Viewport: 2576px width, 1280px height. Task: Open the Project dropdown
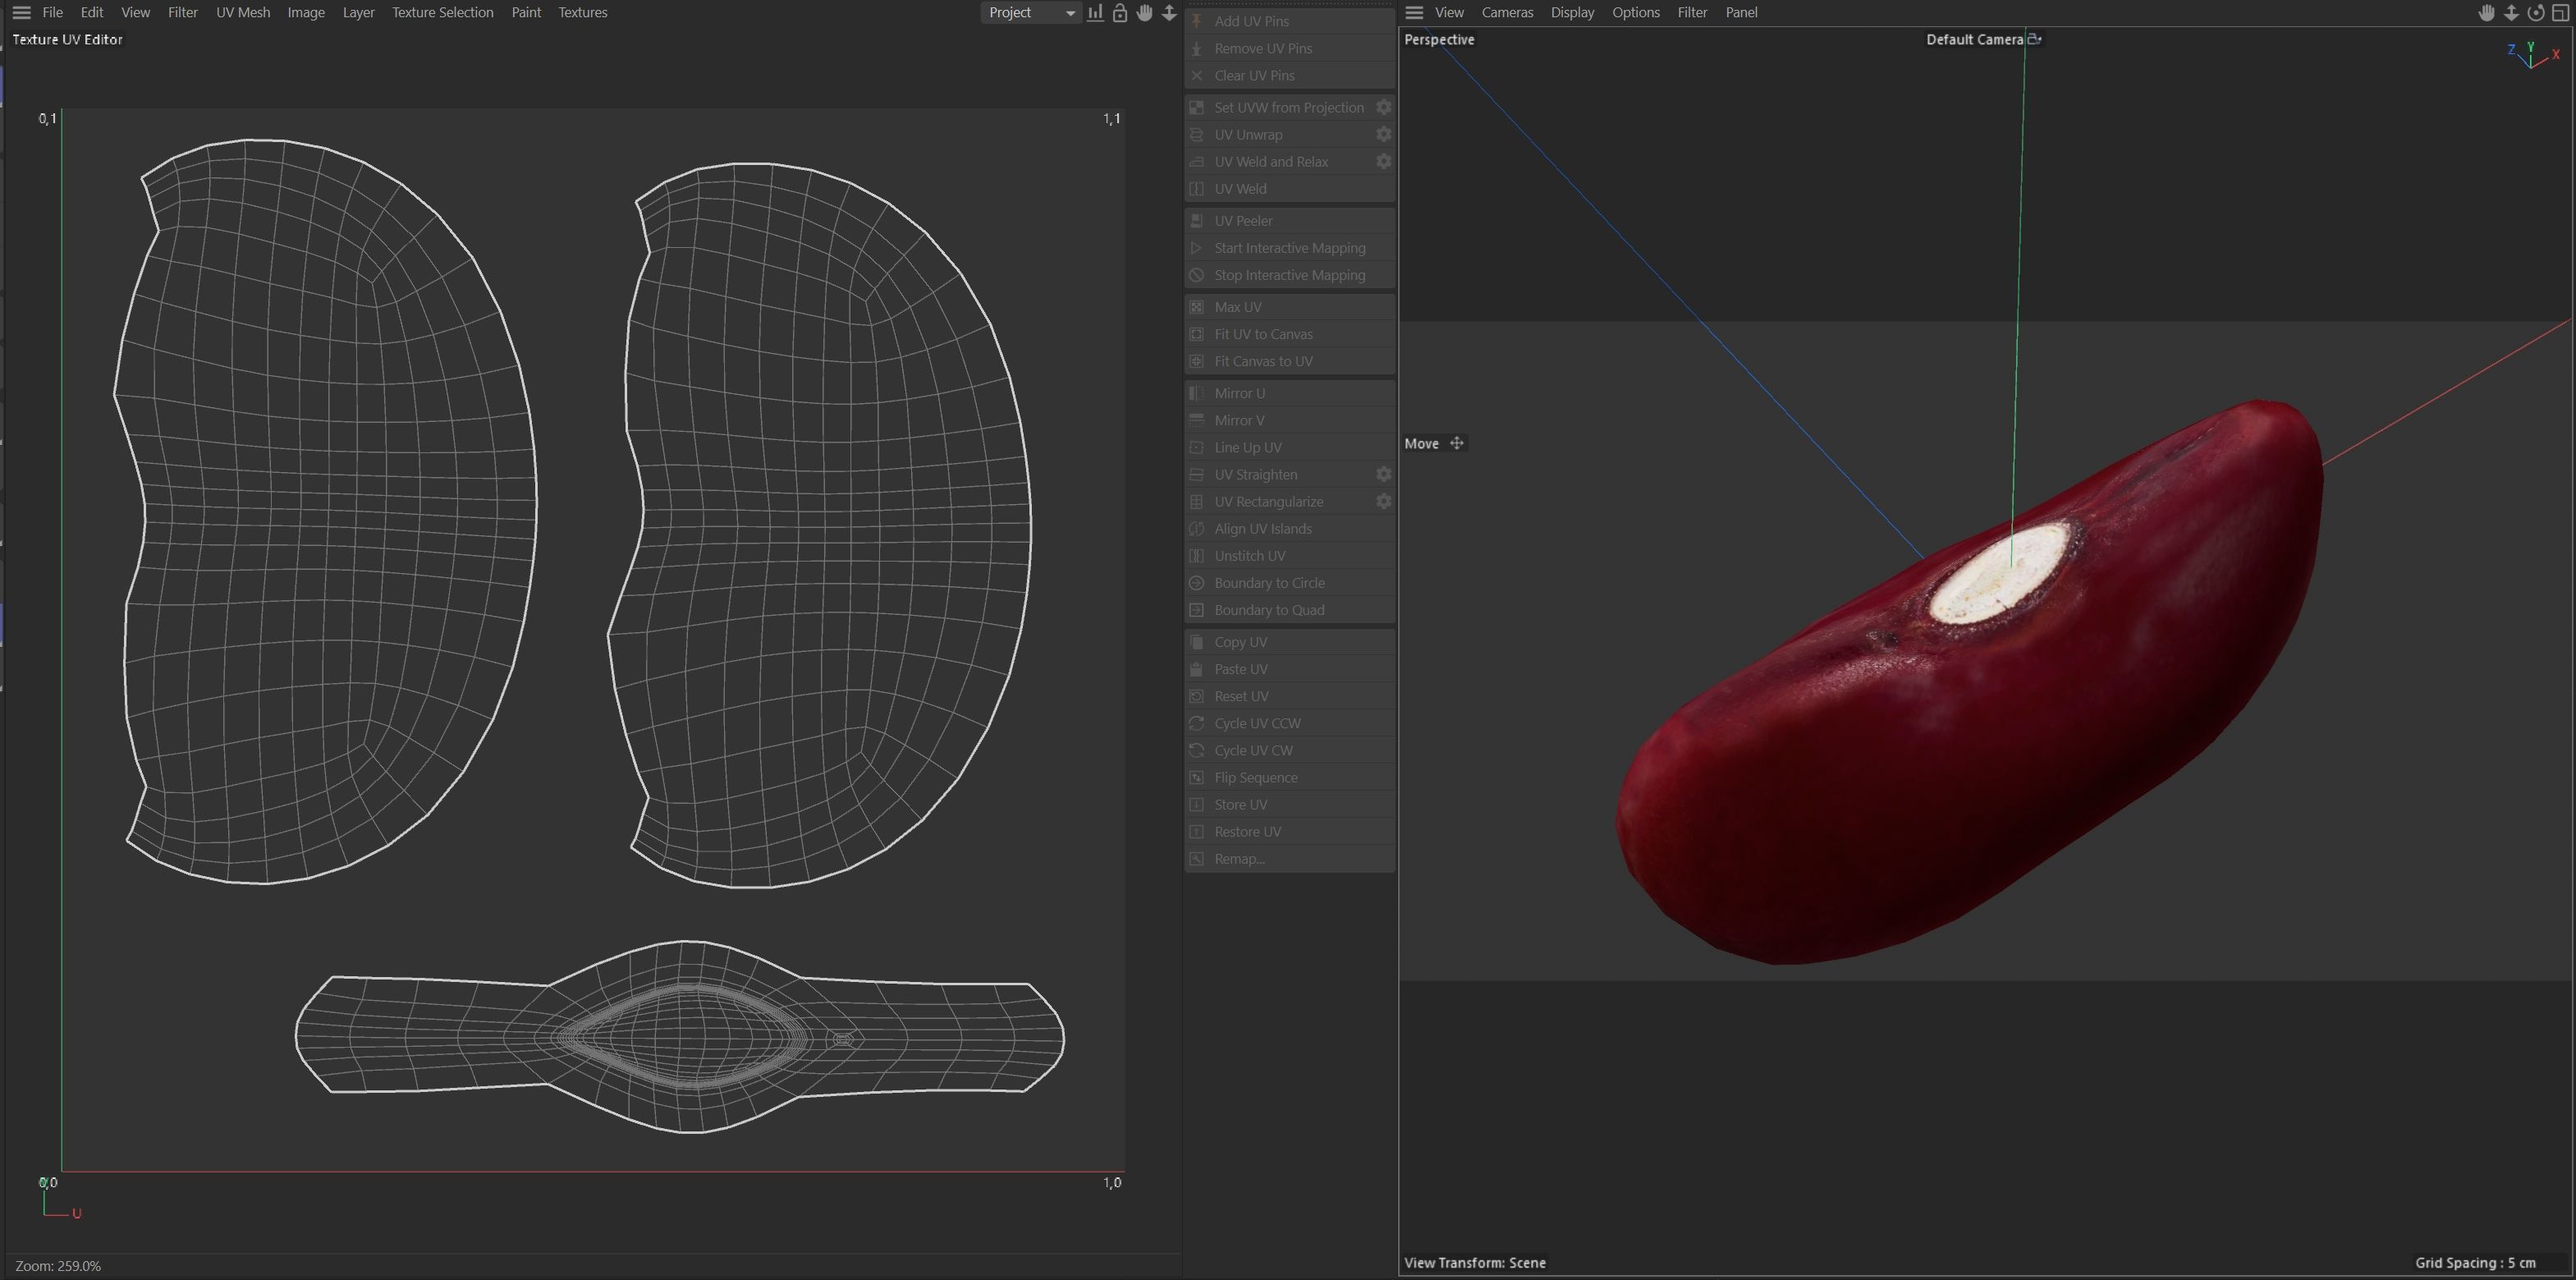[x=1030, y=13]
